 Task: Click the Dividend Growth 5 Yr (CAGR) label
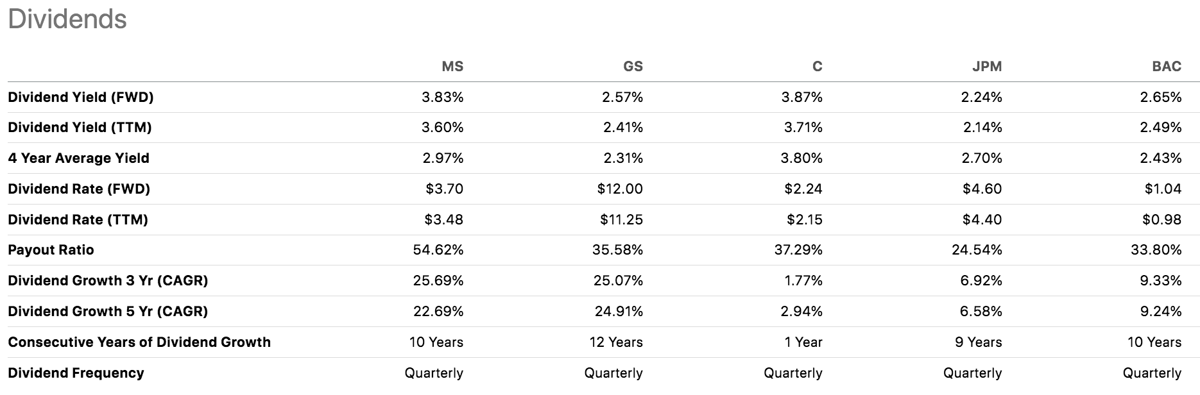coord(108,312)
